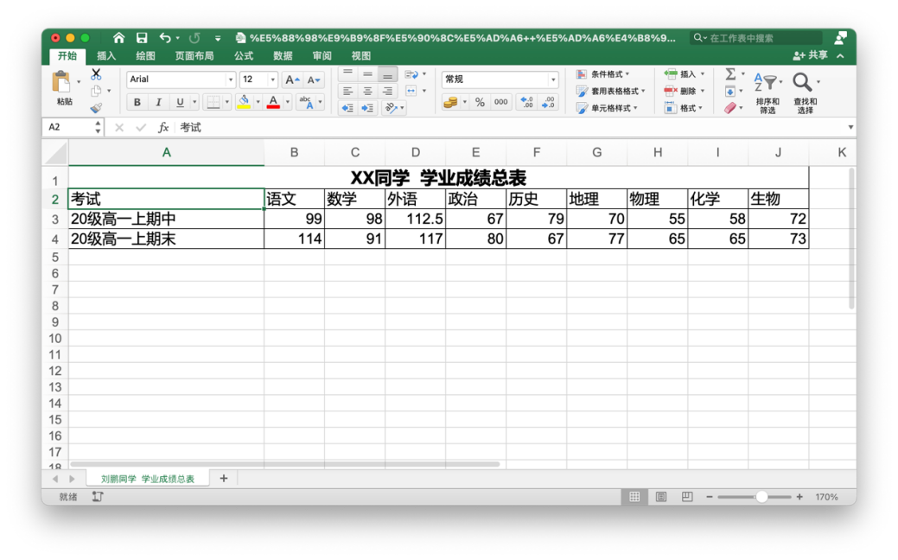
Task: Toggle Italic formatting
Action: coord(158,103)
